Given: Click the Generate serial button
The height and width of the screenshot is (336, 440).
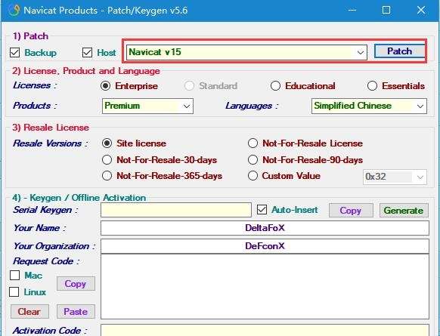Looking at the screenshot, I should pos(404,211).
